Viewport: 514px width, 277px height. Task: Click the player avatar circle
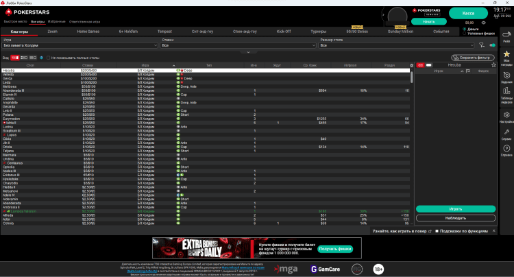click(397, 16)
